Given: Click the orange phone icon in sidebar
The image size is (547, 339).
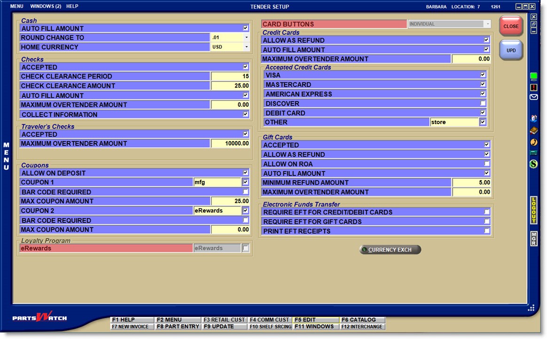Looking at the screenshot, I should 533,142.
